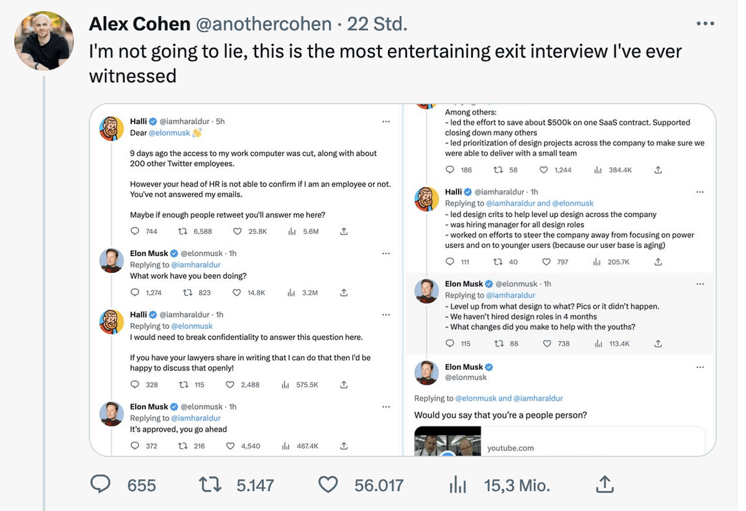Visit the @anothercohen handle link
The width and height of the screenshot is (746, 511).
click(x=264, y=24)
